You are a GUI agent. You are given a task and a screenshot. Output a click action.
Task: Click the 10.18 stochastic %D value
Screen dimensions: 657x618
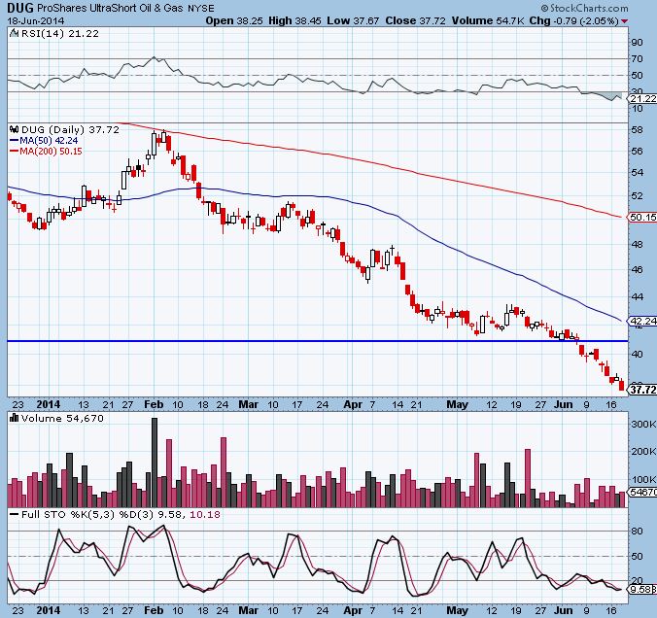pyautogui.click(x=205, y=514)
